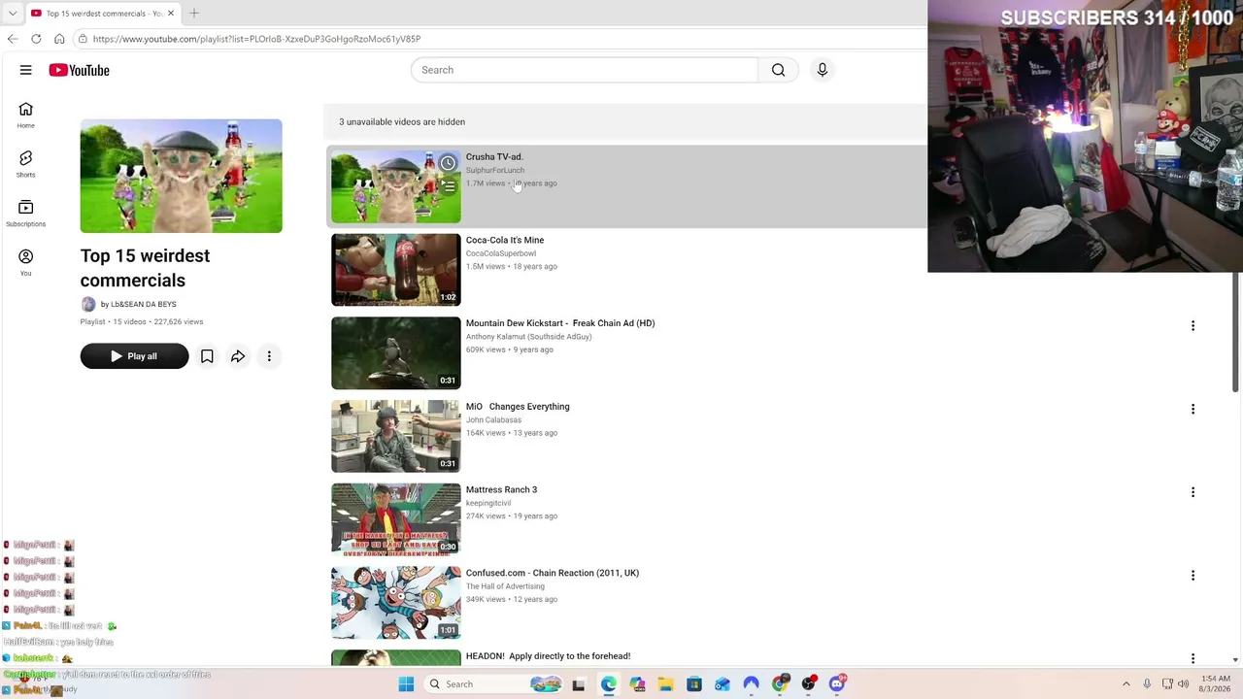Save the playlist with the bookmark icon
Viewport: 1243px width, 699px height.
[x=207, y=356]
